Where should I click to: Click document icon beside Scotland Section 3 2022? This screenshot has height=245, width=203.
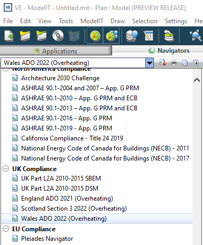(15, 208)
